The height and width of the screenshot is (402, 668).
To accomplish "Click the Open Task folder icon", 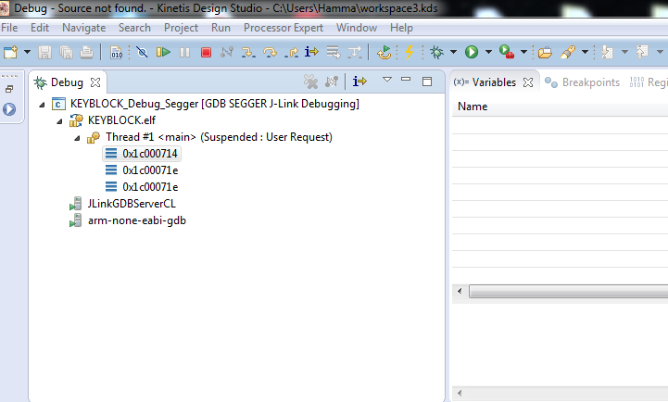I will pos(545,53).
